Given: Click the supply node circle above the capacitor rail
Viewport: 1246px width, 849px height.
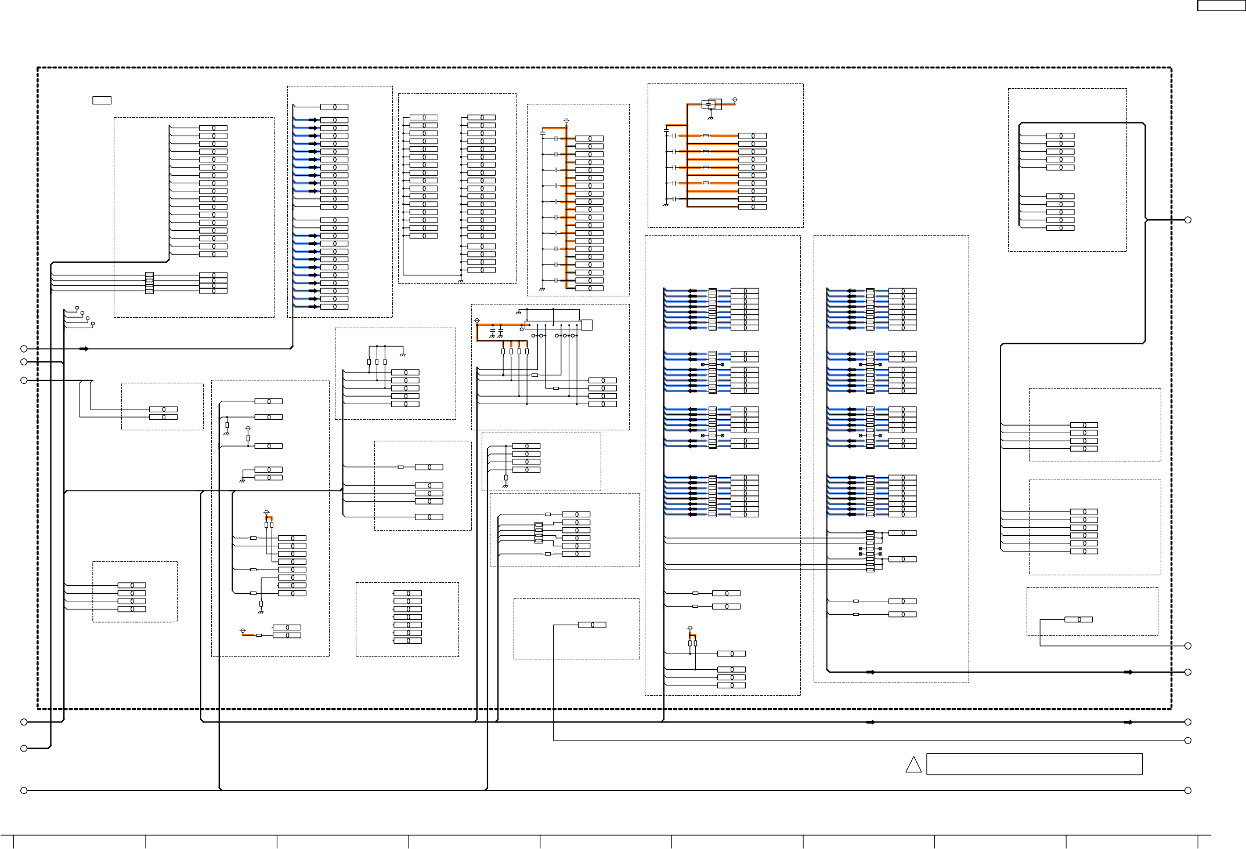Looking at the screenshot, I should click(x=566, y=121).
